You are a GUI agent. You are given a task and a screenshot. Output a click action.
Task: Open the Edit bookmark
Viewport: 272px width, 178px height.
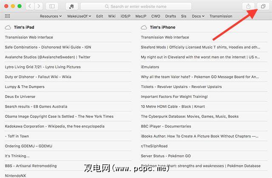coord(99,16)
